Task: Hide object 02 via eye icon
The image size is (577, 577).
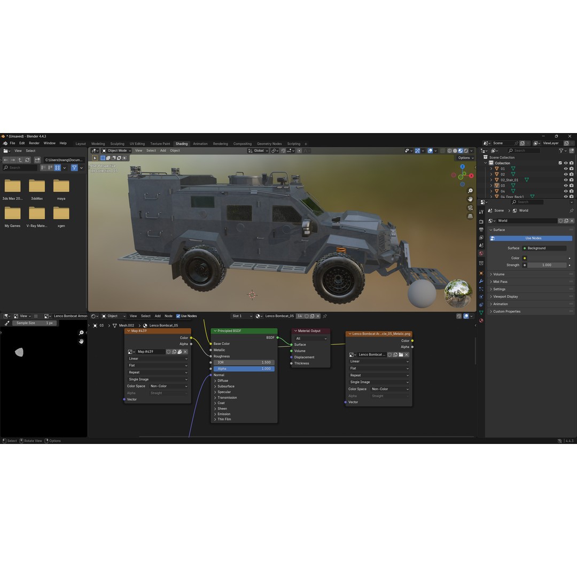Action: coord(566,174)
